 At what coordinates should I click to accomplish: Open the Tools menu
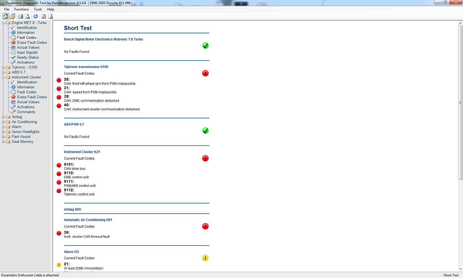point(38,9)
